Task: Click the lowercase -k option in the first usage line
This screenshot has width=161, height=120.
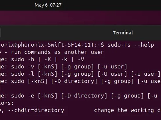Action: tap(64, 60)
